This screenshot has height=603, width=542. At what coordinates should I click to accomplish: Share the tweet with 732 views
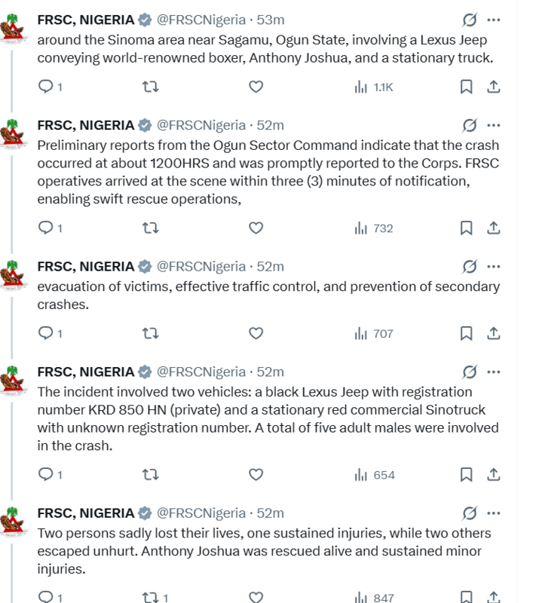(493, 228)
